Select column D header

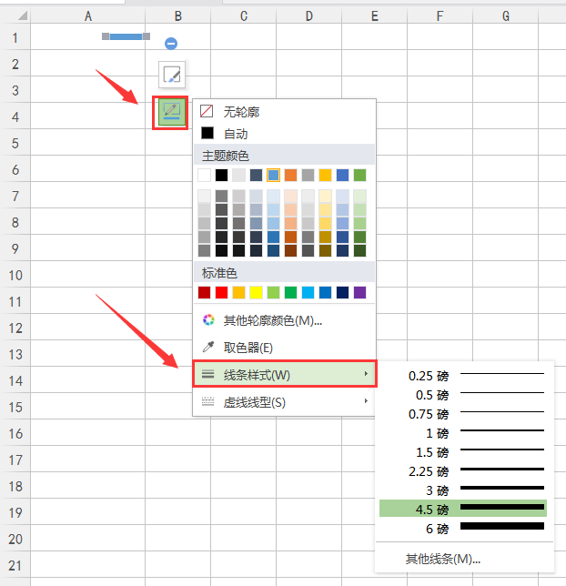point(308,16)
